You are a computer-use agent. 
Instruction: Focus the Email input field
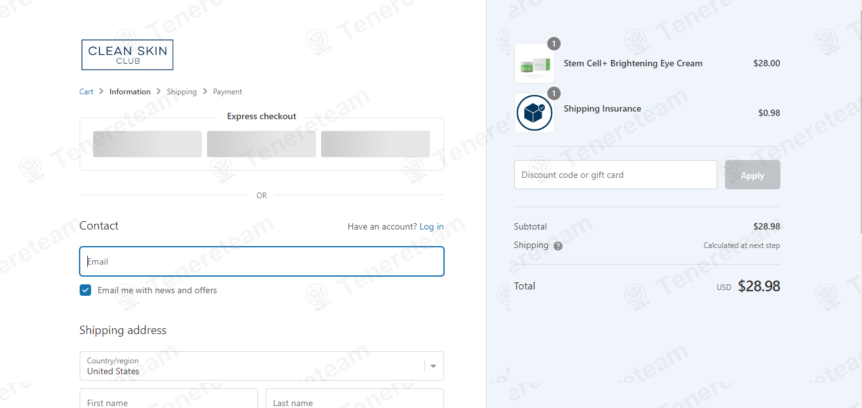point(262,261)
